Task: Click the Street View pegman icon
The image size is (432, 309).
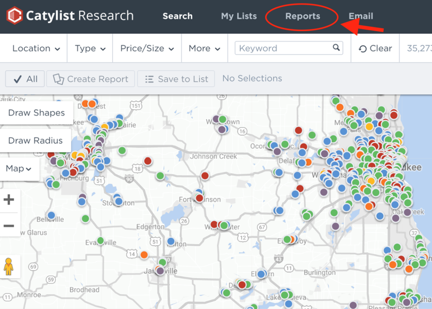Action: point(8,266)
